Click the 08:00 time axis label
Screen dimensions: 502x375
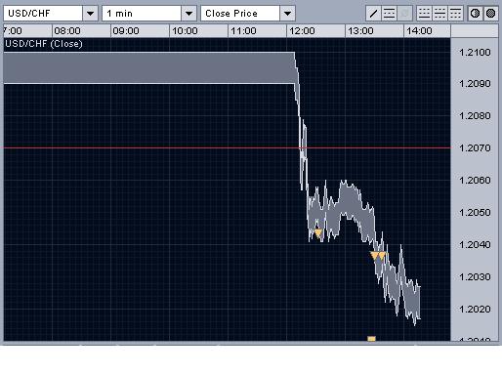coord(67,31)
